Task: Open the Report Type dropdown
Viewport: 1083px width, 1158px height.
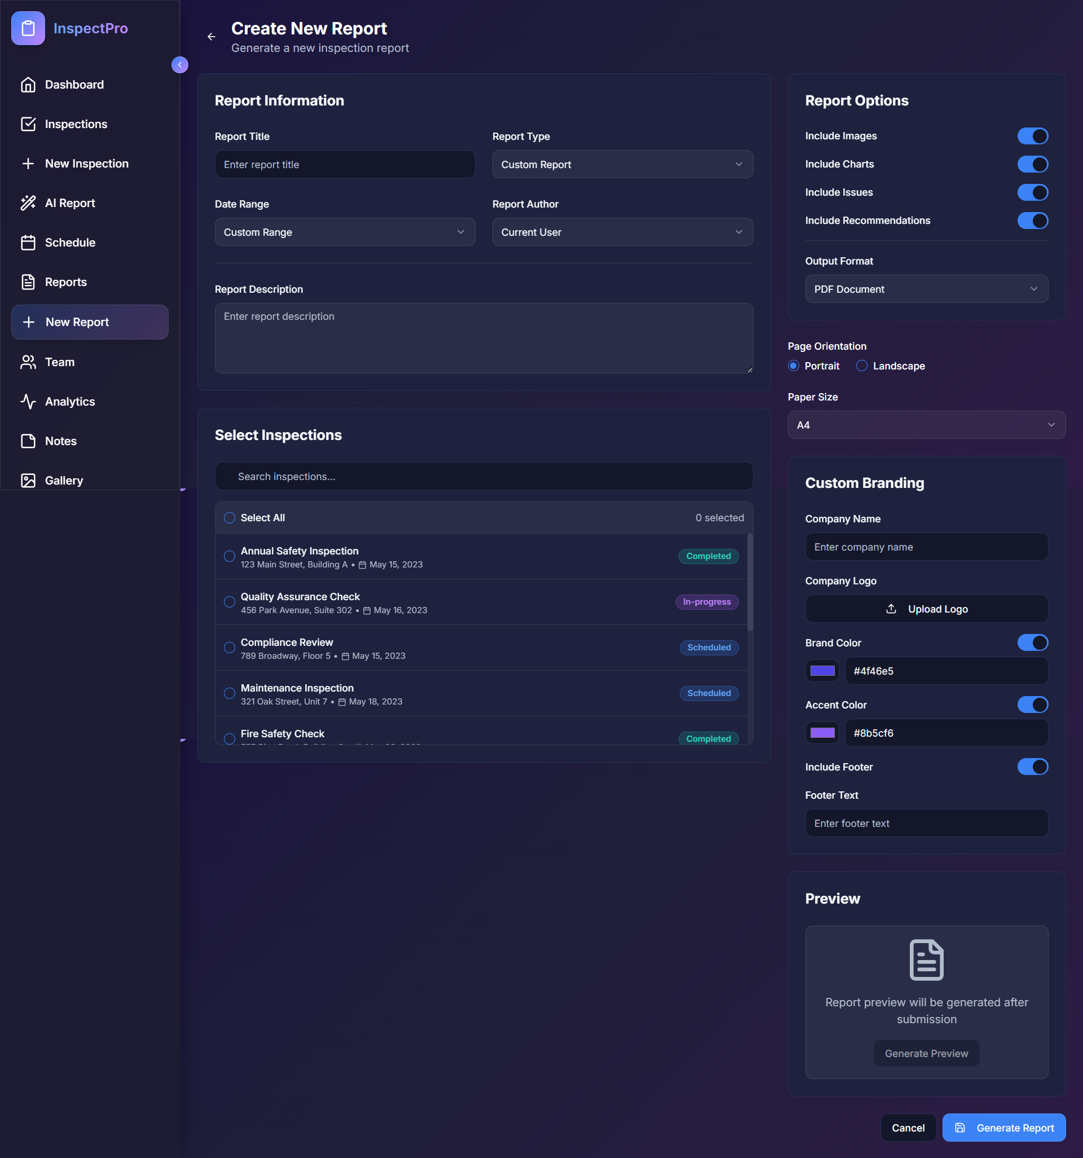Action: pyautogui.click(x=622, y=164)
